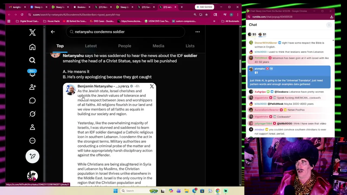Open Notifications with the 20+ badge
347x195 pixels.
click(32, 73)
